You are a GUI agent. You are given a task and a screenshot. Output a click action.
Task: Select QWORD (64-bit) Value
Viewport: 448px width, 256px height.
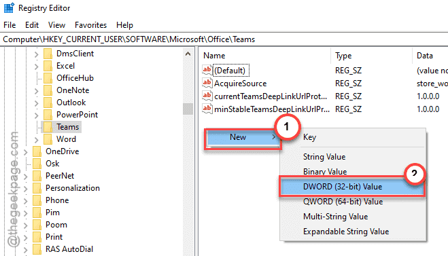[x=353, y=202]
